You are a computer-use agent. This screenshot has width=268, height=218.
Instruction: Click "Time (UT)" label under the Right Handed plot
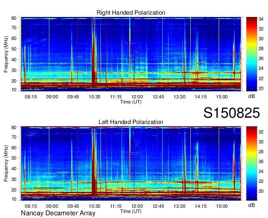click(131, 102)
